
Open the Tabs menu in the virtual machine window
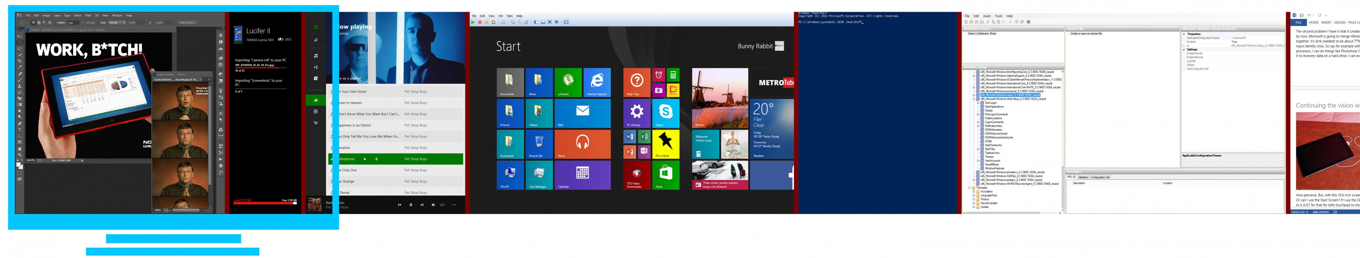(510, 16)
